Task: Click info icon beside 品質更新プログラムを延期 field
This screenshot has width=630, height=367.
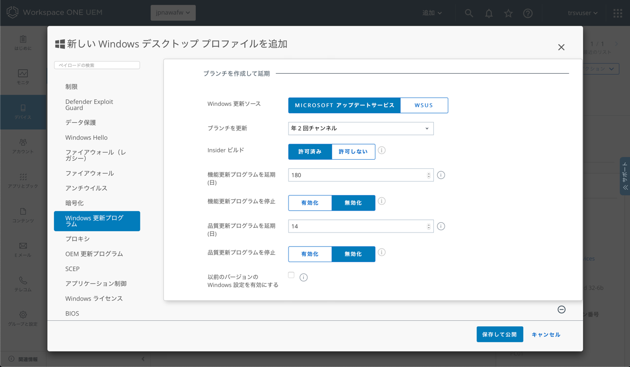Action: [441, 226]
